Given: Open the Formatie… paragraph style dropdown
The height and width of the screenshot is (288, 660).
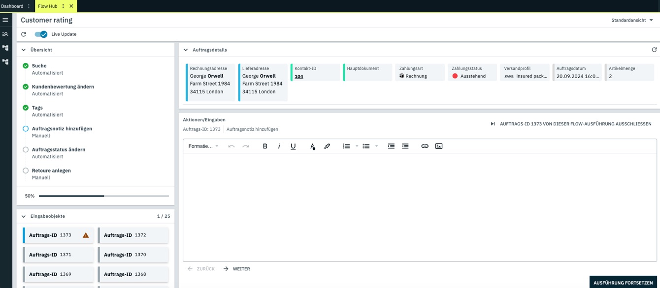Looking at the screenshot, I should click(x=203, y=146).
